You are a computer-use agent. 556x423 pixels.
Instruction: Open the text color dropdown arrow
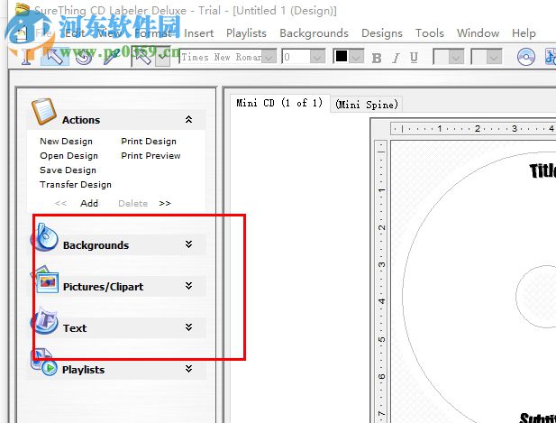click(x=356, y=57)
